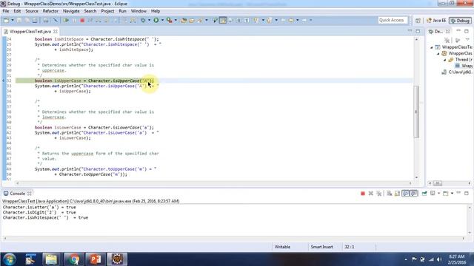474x266 pixels.
Task: Click the Windows Start button
Action: tap(10, 259)
